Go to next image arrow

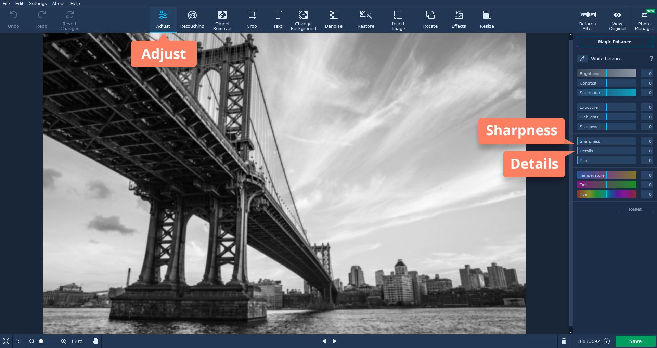(x=335, y=341)
